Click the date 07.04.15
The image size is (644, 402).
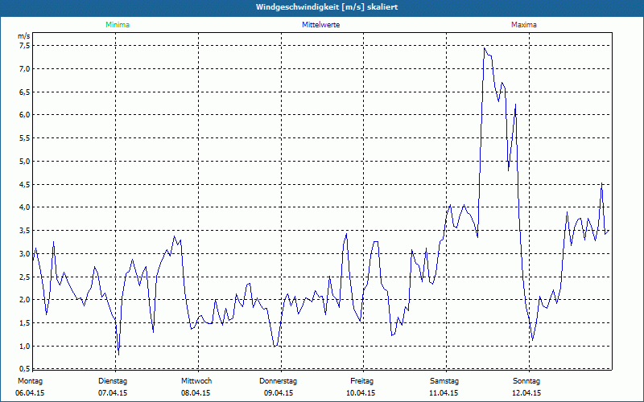113,393
